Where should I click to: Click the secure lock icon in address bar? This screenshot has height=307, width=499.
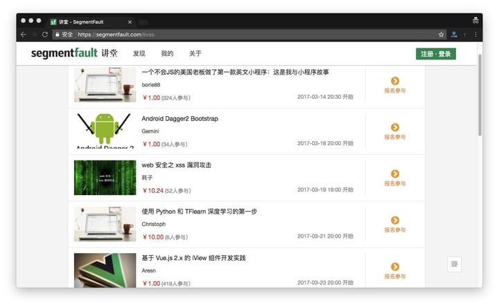58,35
